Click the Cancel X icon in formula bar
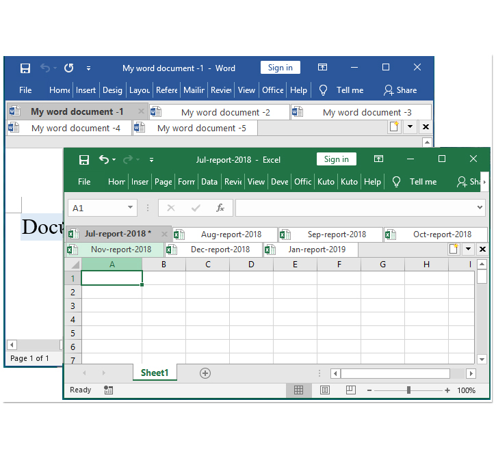Image resolution: width=496 pixels, height=458 pixels. (171, 208)
